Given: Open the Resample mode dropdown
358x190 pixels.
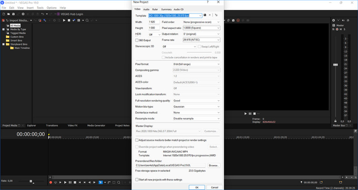Looking at the screenshot, I should click(x=196, y=118).
